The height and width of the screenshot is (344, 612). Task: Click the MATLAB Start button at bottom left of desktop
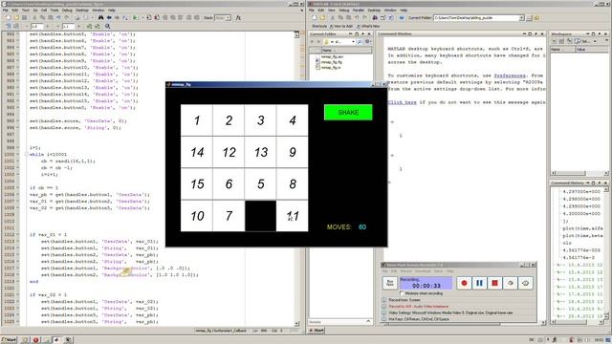click(x=317, y=330)
